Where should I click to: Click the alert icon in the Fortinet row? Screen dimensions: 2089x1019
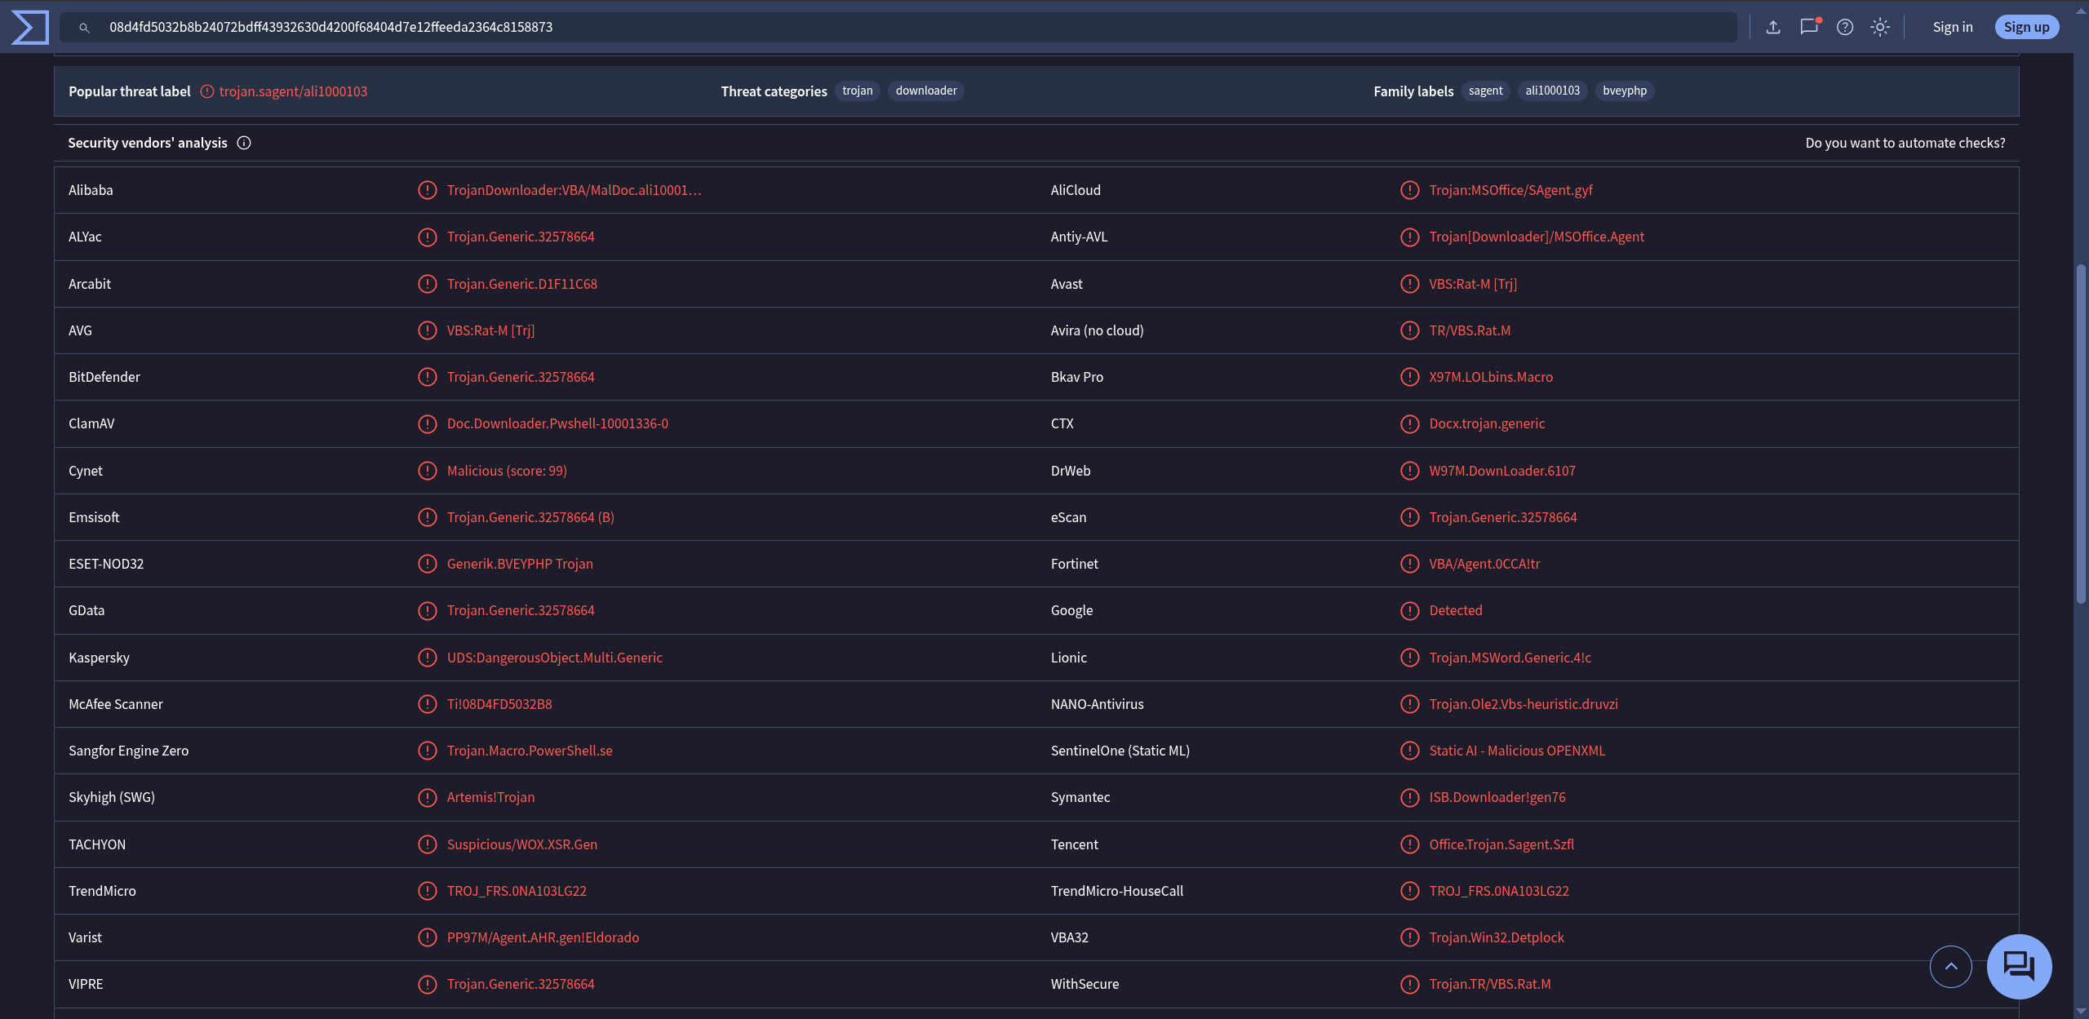[x=1409, y=564]
